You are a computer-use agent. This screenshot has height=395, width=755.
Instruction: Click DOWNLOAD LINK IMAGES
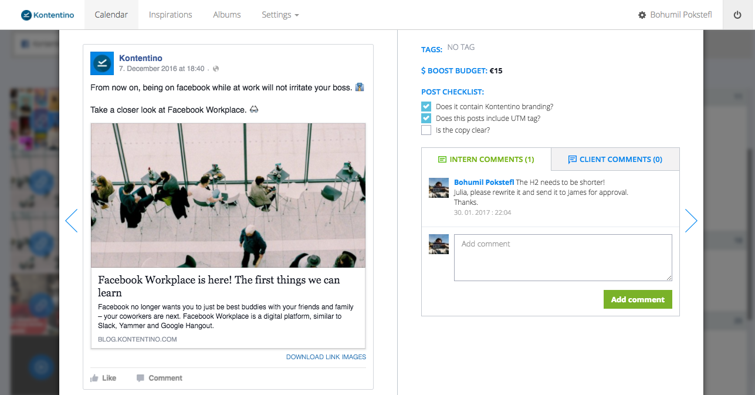[x=326, y=357]
